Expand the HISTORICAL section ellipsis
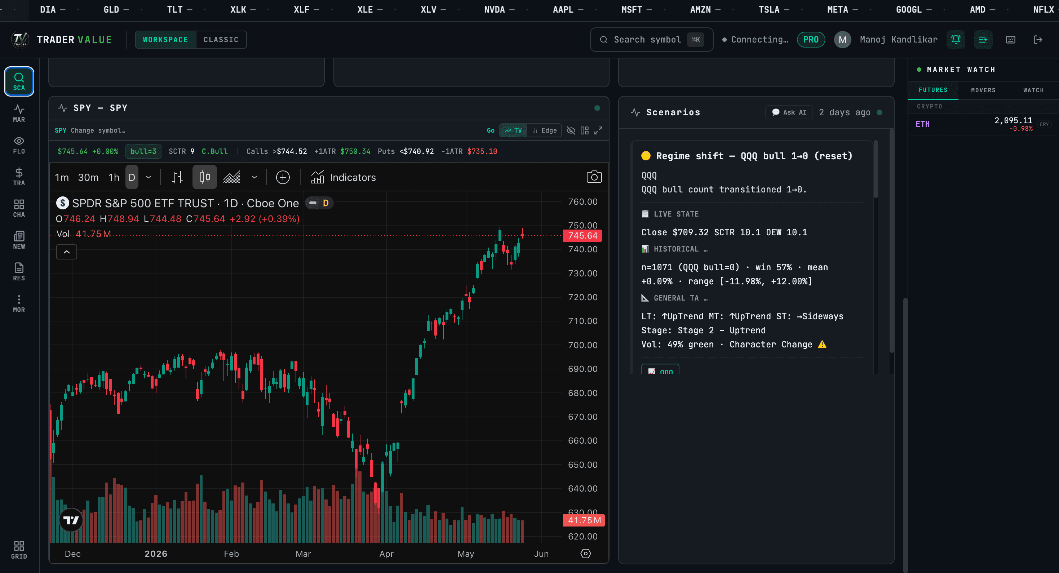1059x573 pixels. [705, 249]
